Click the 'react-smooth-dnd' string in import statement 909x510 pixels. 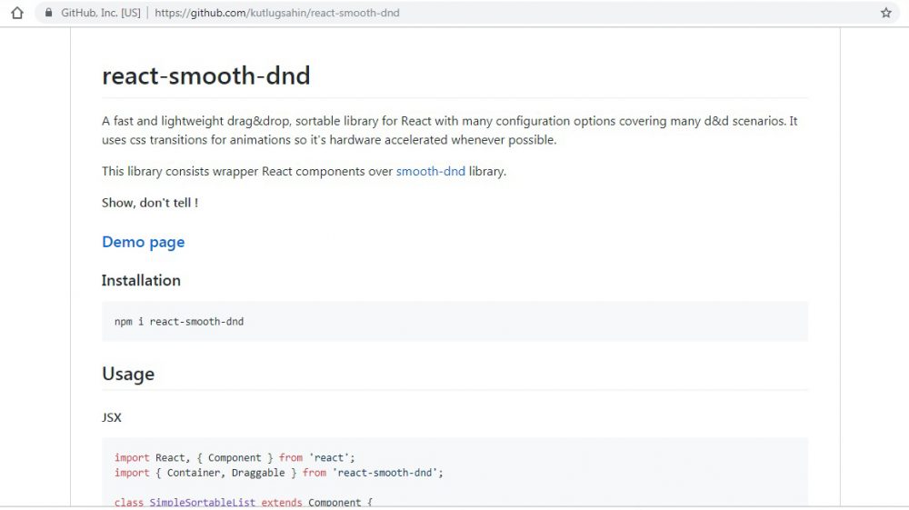pyautogui.click(x=385, y=473)
